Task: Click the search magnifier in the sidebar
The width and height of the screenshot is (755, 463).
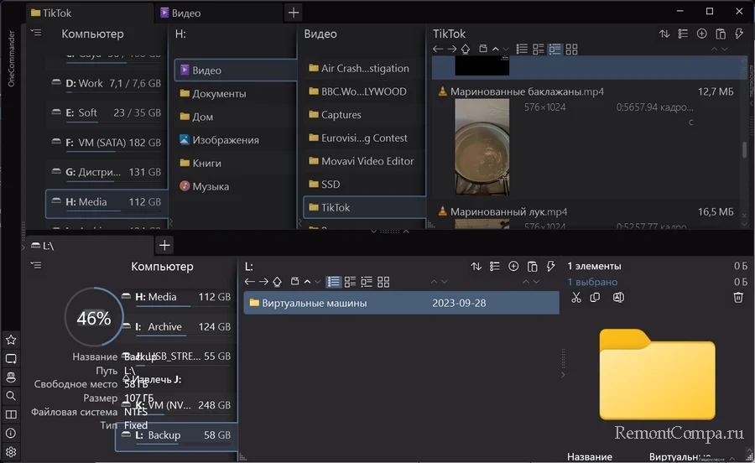Action: click(11, 396)
